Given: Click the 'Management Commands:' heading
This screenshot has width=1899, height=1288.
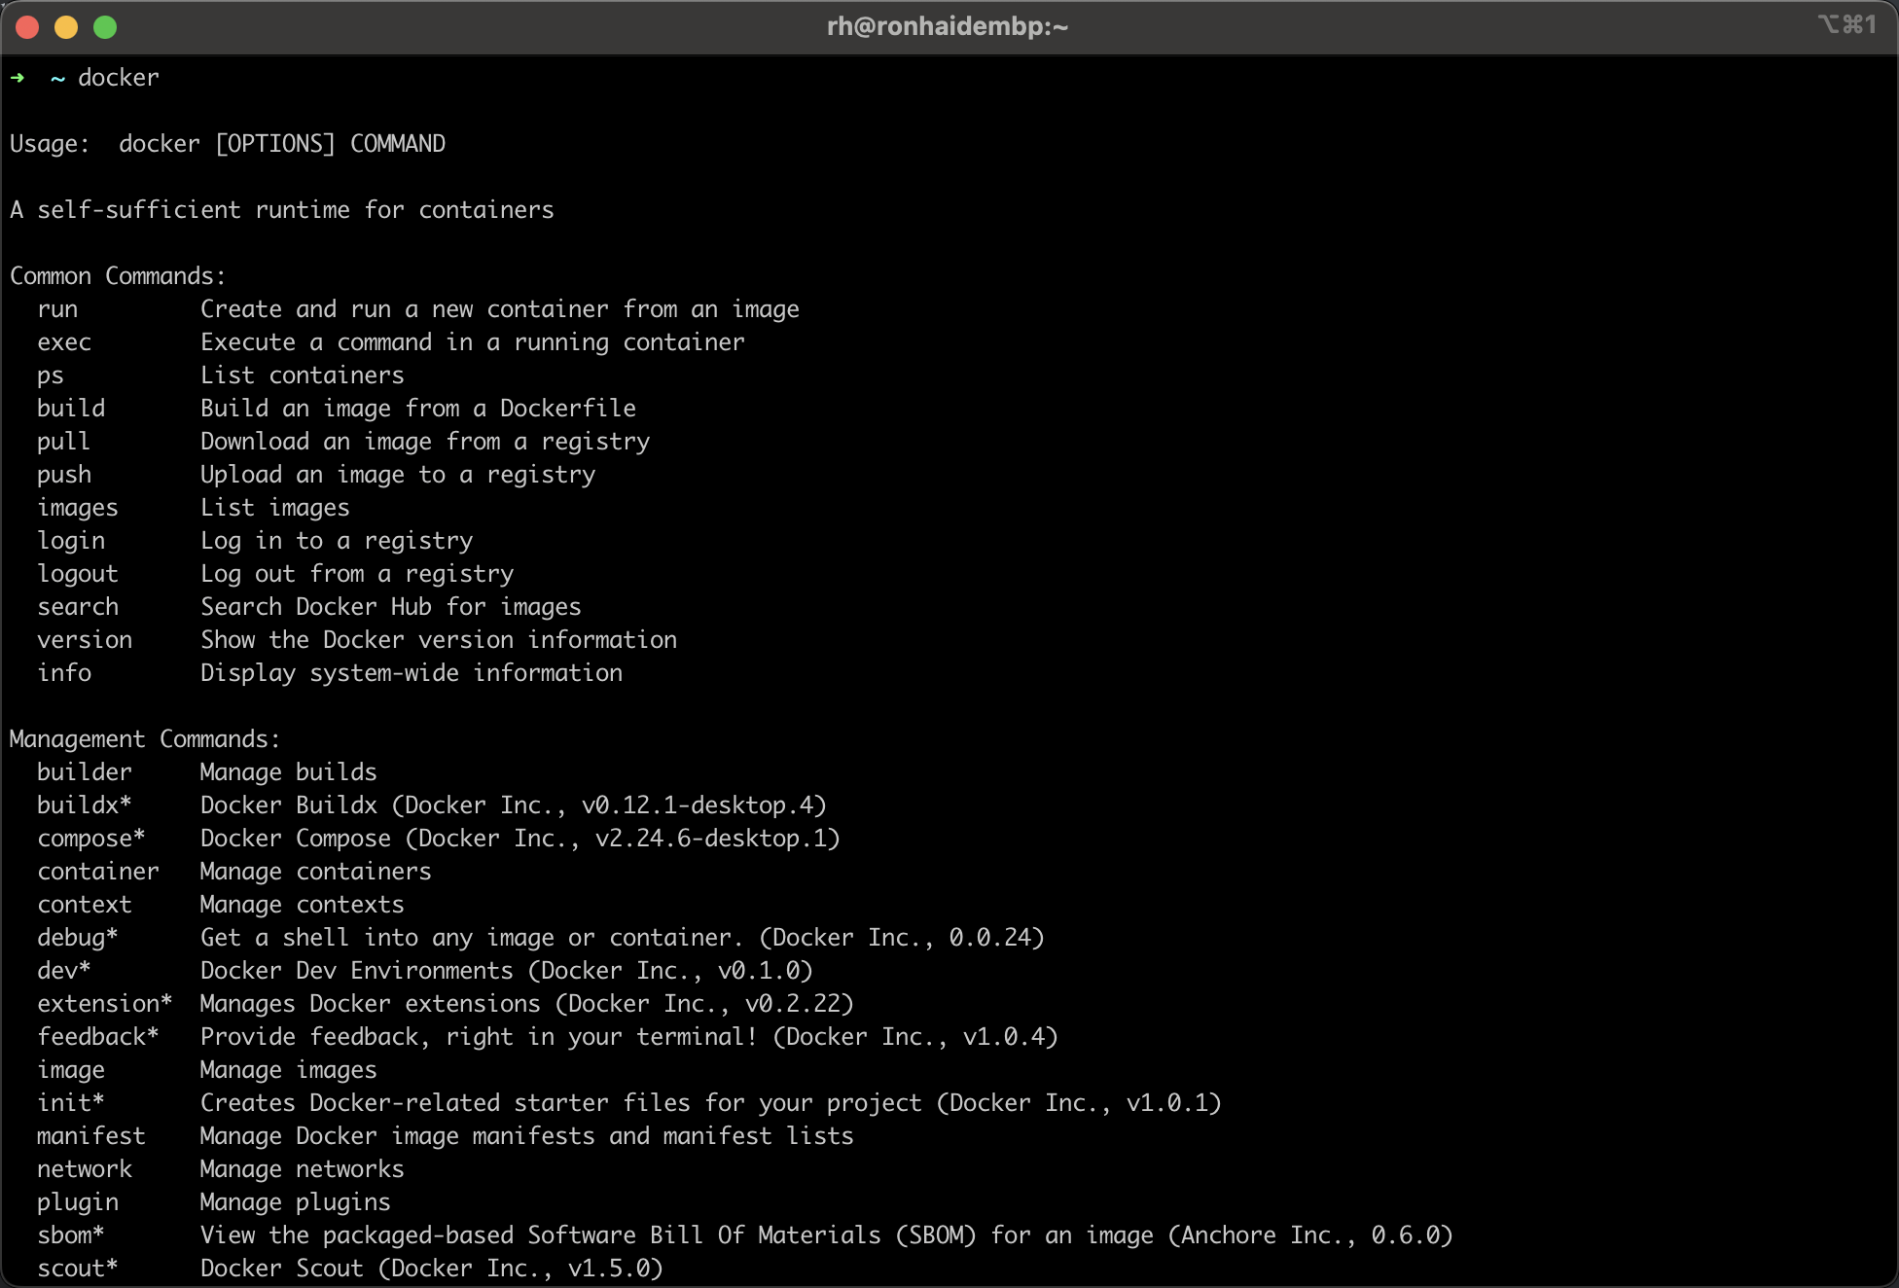Looking at the screenshot, I should [x=145, y=739].
